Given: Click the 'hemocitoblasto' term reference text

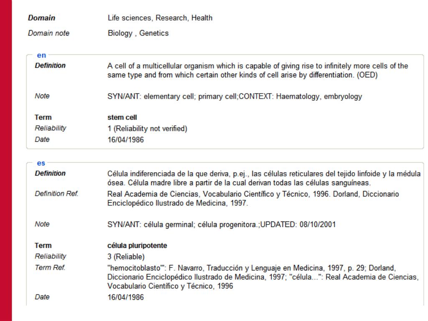Looking at the screenshot, I should pyautogui.click(x=263, y=277).
